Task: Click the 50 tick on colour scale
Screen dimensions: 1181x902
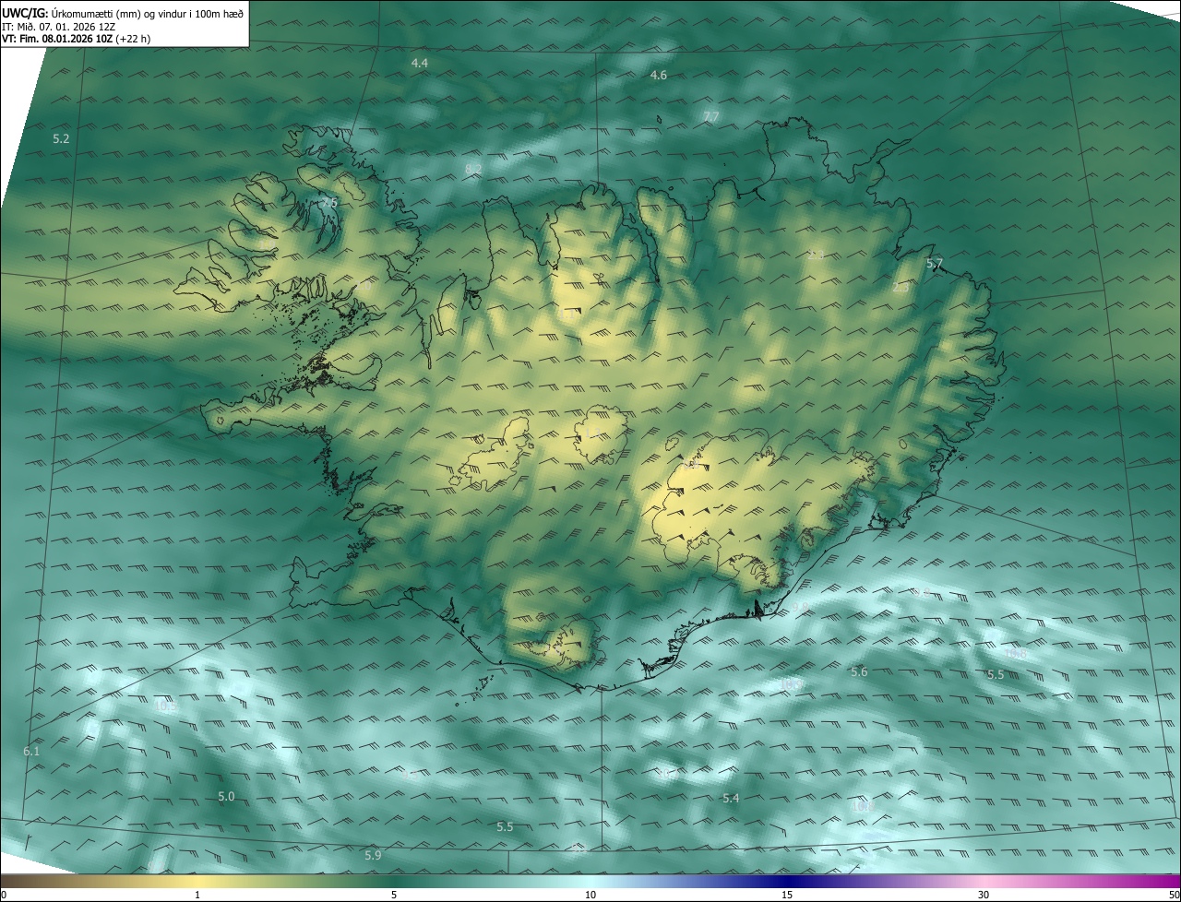Action: (1174, 895)
